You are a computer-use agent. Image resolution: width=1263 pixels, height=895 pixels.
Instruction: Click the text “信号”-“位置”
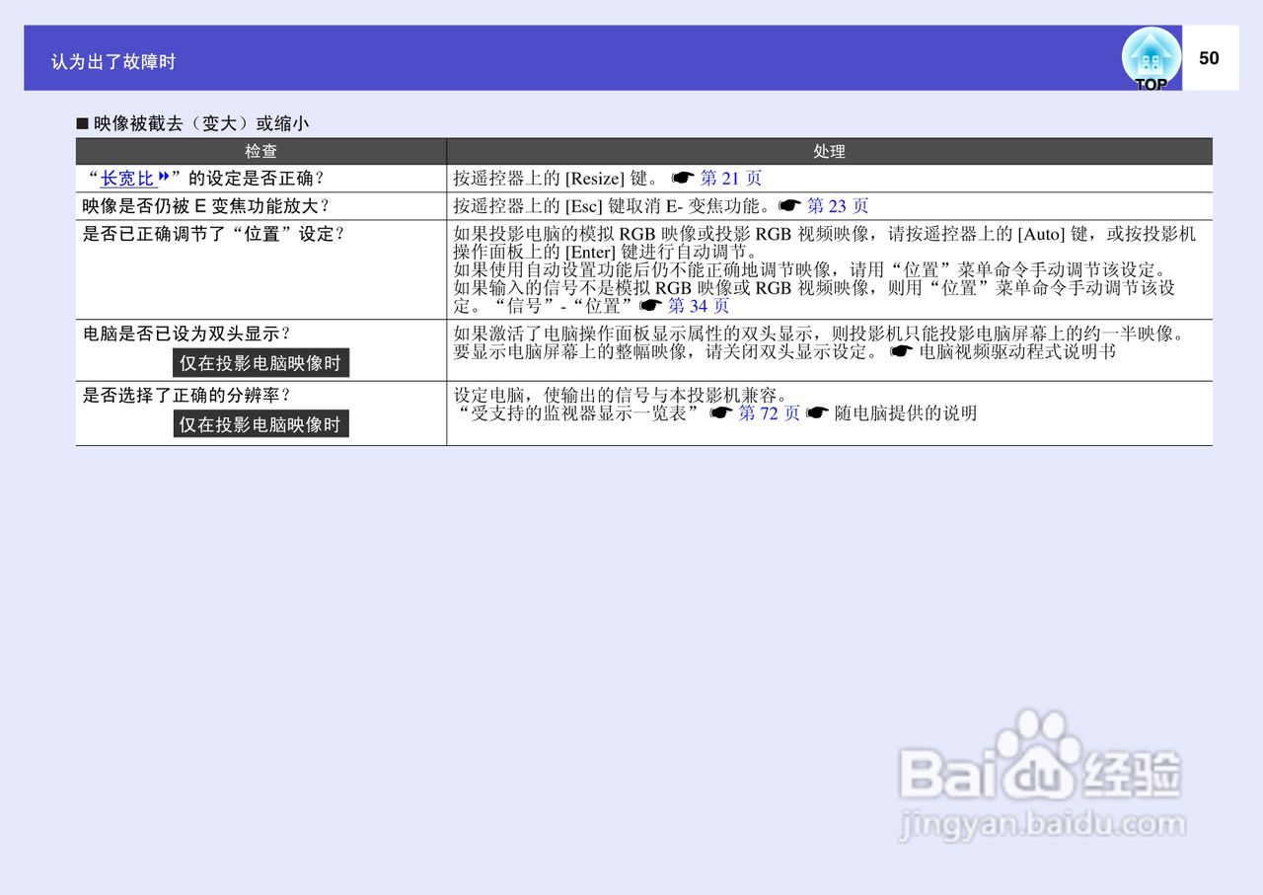click(562, 305)
